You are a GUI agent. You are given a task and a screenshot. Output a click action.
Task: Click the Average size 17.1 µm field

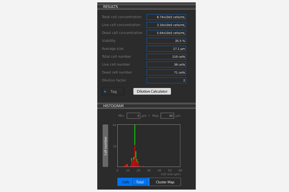click(x=166, y=49)
